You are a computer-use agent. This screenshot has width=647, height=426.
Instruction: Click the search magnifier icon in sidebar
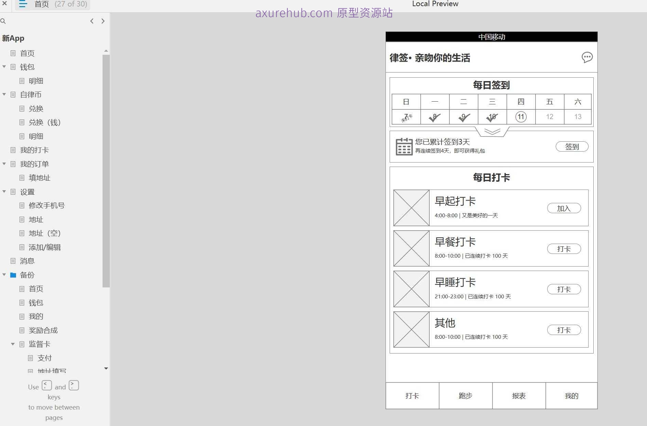[3, 21]
